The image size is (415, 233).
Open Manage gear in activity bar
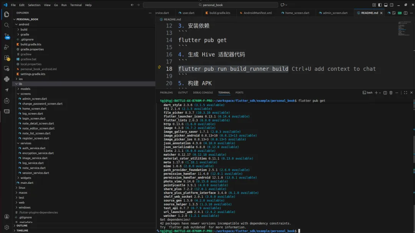click(x=7, y=227)
